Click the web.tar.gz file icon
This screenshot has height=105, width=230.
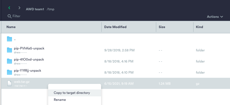(9, 83)
